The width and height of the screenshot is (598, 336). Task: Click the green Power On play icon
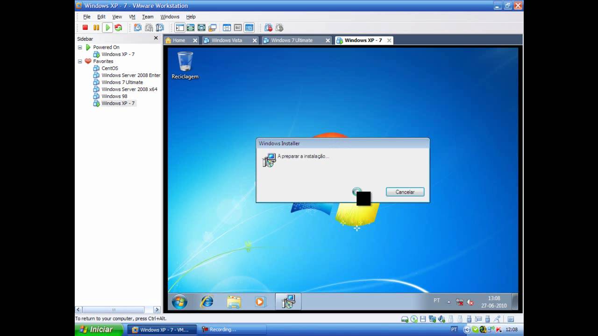pos(107,28)
